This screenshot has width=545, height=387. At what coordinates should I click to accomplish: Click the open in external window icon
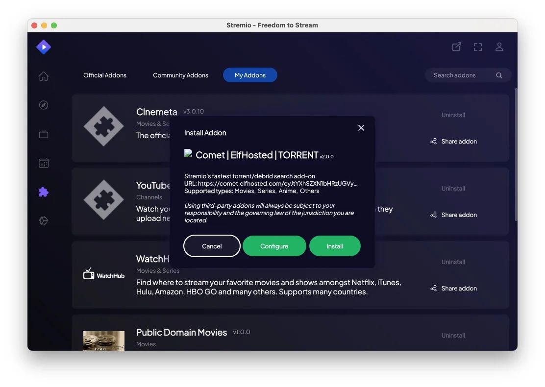pyautogui.click(x=456, y=47)
